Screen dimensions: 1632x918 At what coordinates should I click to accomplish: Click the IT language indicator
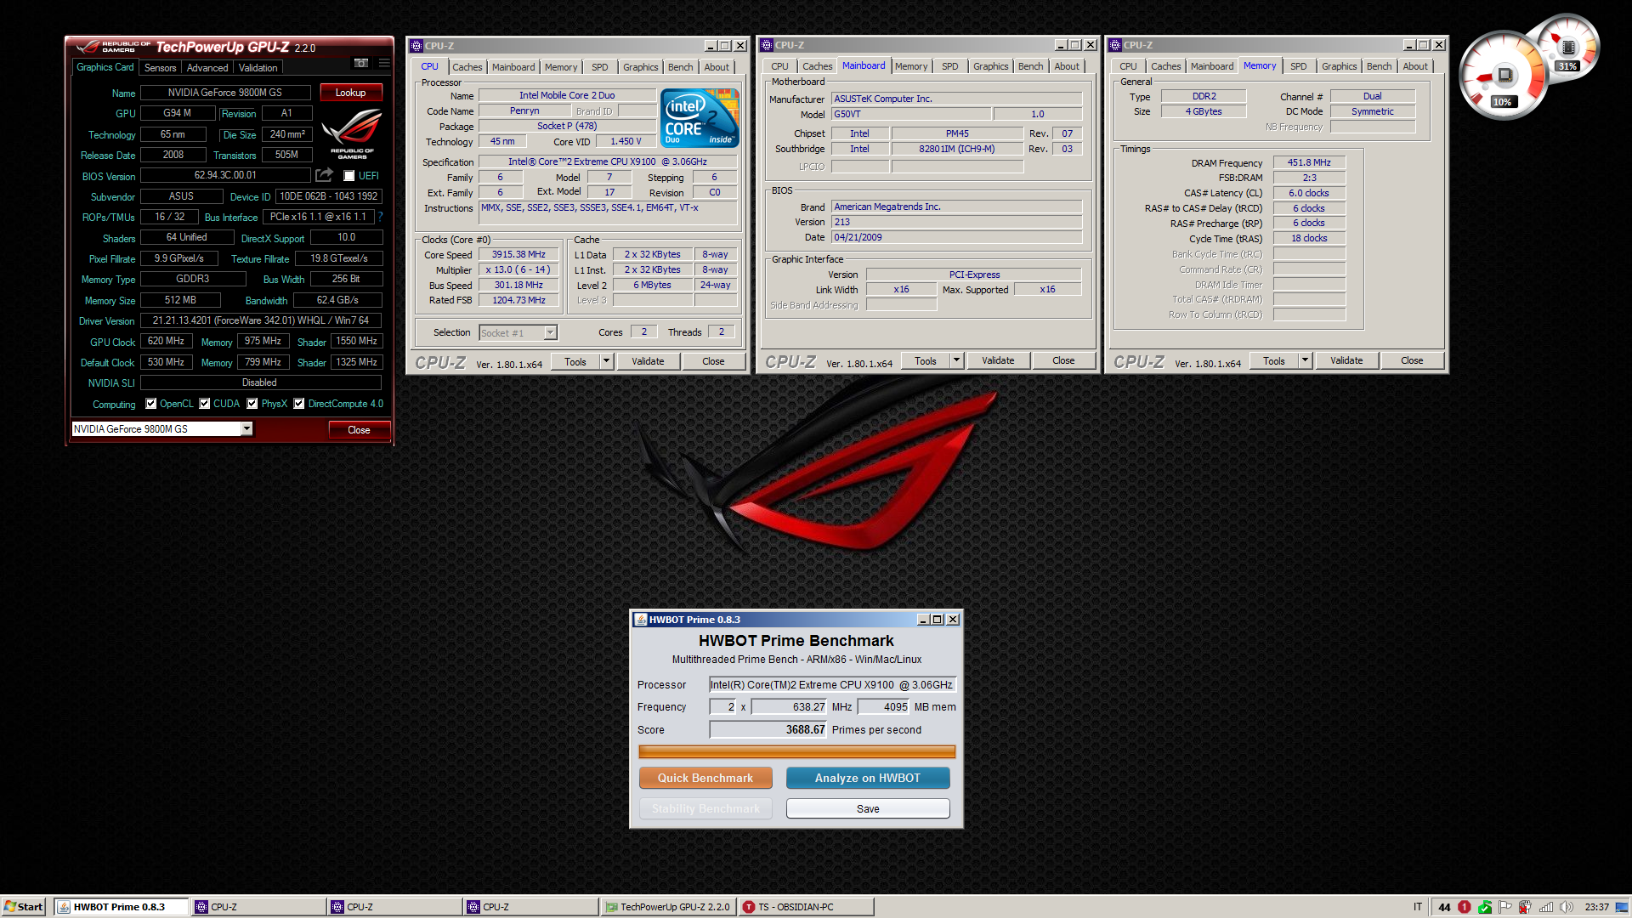click(x=1417, y=907)
